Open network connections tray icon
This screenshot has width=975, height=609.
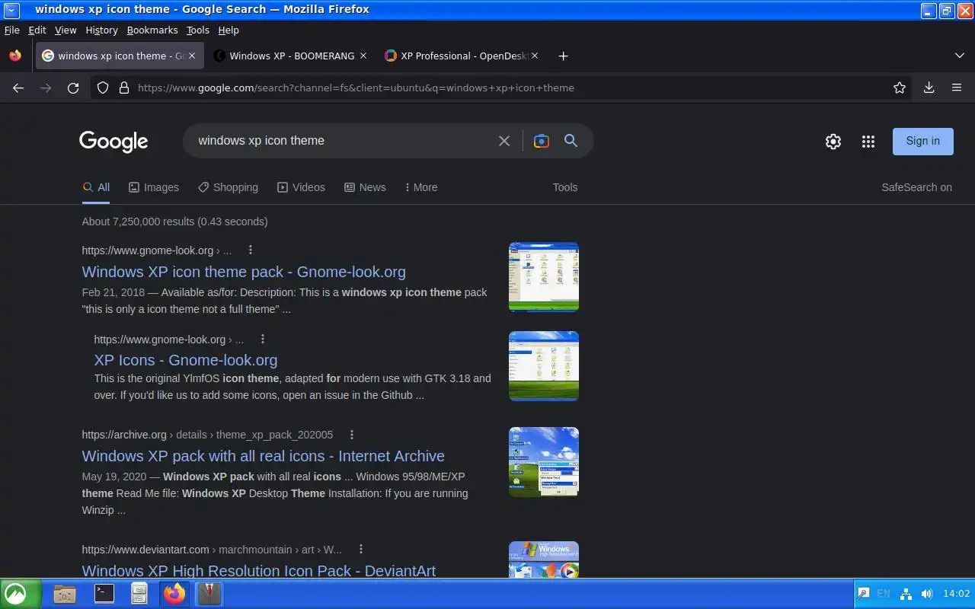pos(906,594)
